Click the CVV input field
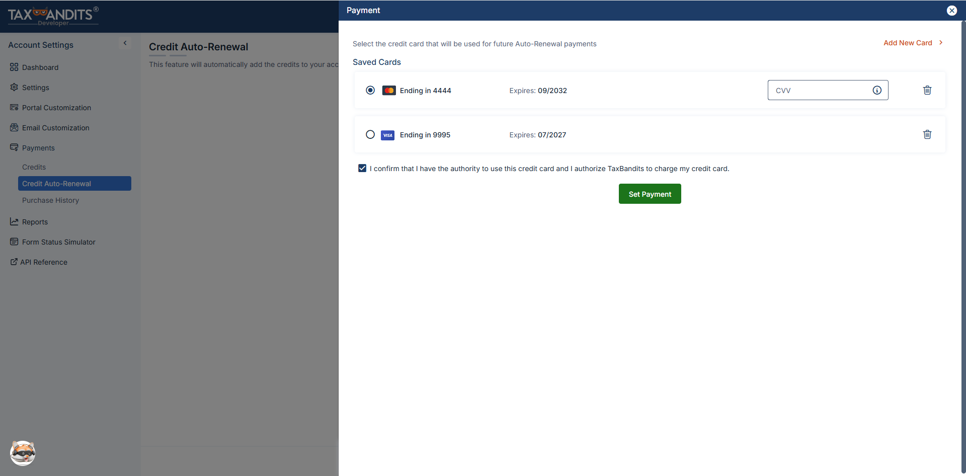966x476 pixels. point(828,90)
